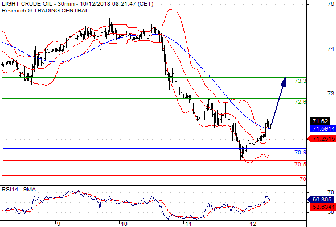The image size is (336, 227).
Task: Click the 73.3 green resistance label
Action: click(x=300, y=81)
